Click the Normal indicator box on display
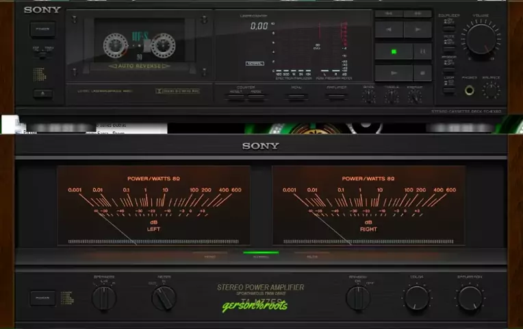This screenshot has width=523, height=329. 255,64
